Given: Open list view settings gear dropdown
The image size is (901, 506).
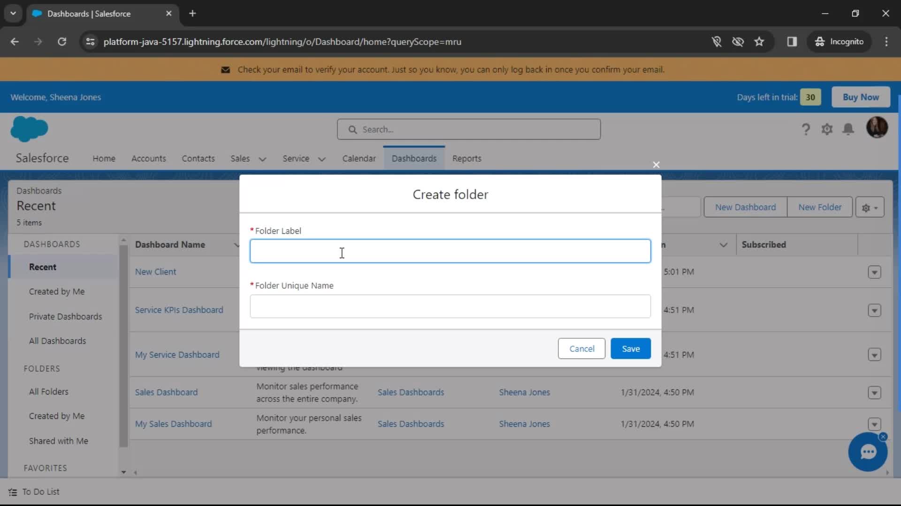Looking at the screenshot, I should (x=870, y=207).
